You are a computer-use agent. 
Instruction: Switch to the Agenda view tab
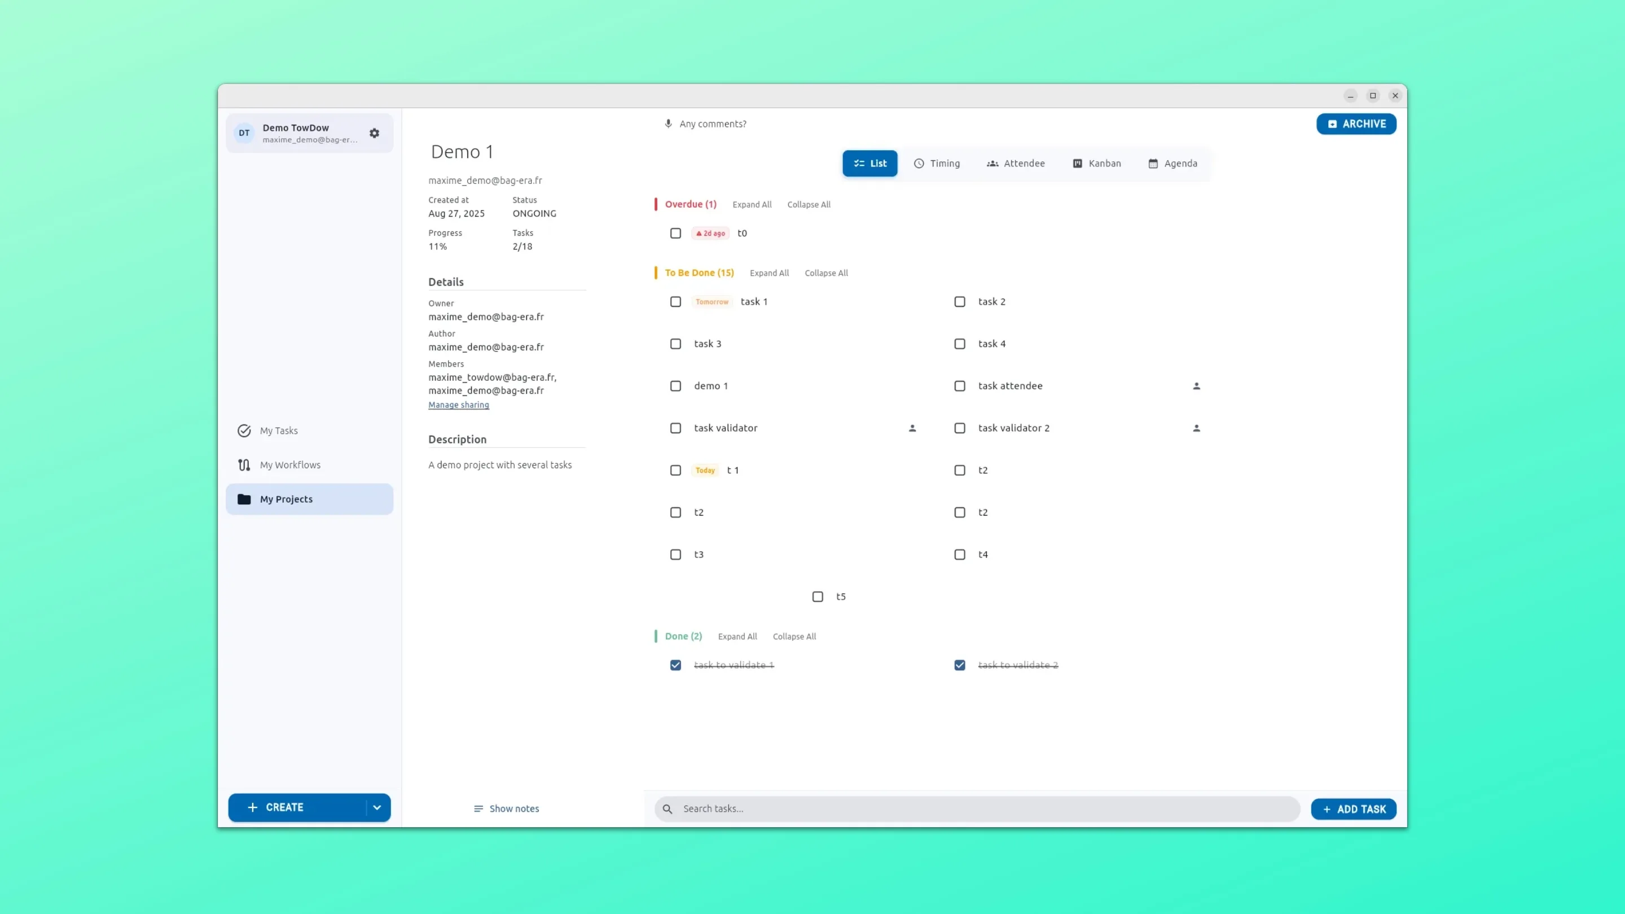point(1172,164)
